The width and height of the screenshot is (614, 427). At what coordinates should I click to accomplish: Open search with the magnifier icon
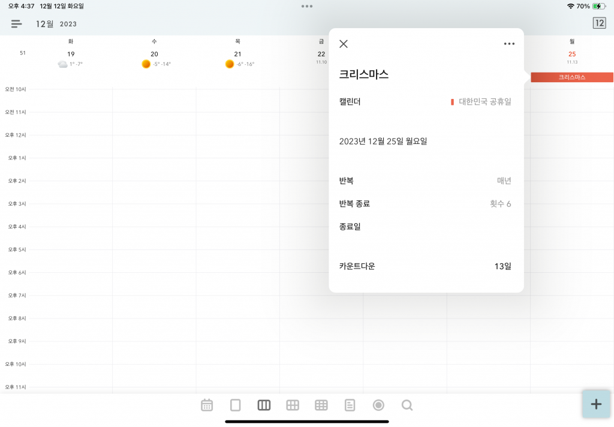(407, 405)
